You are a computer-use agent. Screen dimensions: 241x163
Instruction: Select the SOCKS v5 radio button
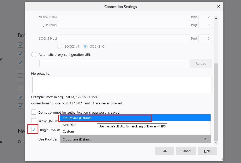point(85,46)
